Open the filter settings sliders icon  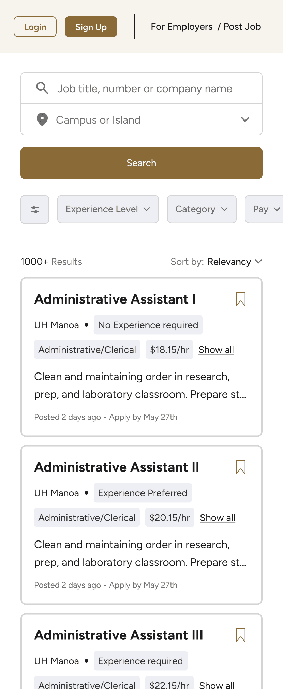click(35, 209)
